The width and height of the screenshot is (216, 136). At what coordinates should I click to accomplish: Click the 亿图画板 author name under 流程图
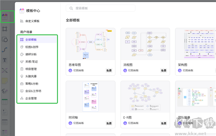[x=133, y=71]
